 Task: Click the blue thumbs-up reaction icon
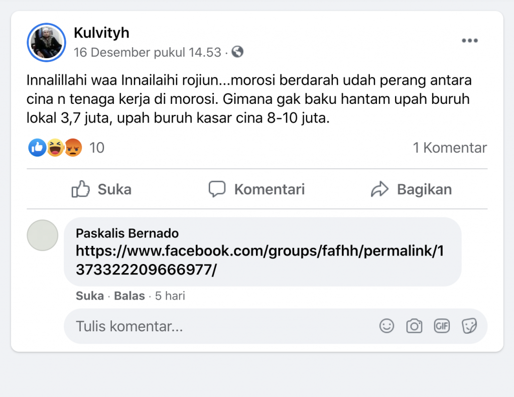click(37, 148)
